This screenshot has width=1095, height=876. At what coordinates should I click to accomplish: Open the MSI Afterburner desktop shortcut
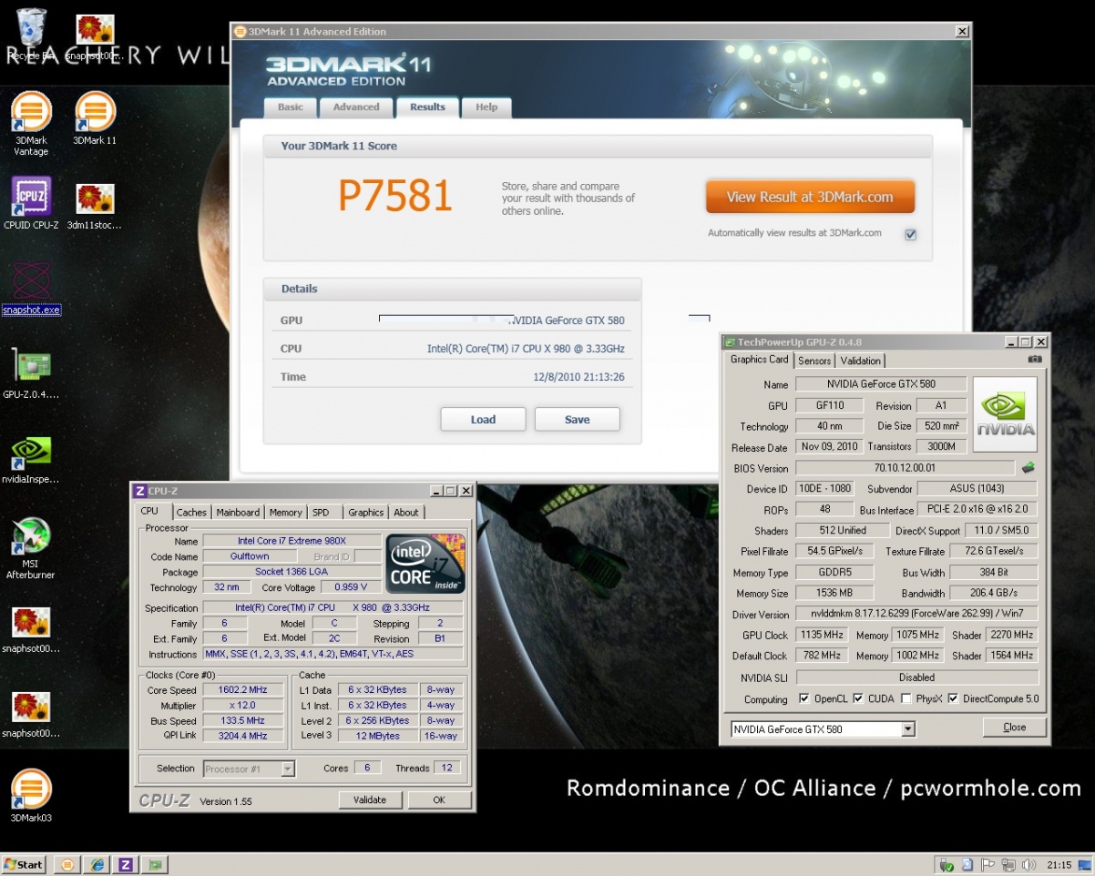[30, 538]
